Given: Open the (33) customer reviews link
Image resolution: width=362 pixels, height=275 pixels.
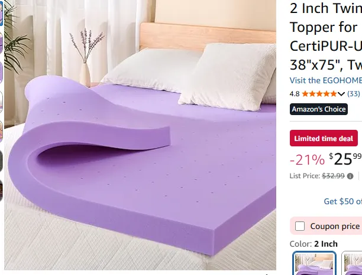Looking at the screenshot, I should 354,94.
